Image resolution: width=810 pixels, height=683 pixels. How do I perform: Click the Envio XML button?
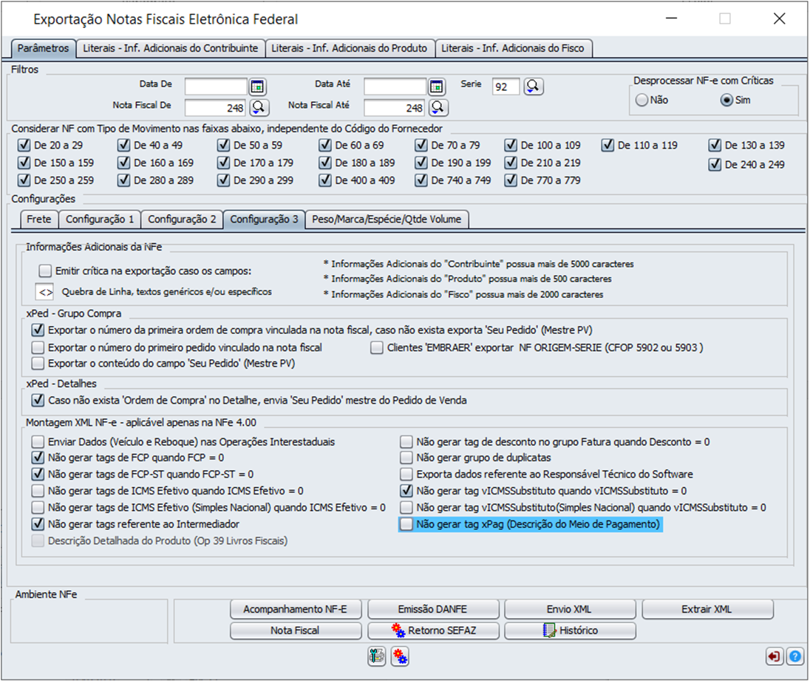click(x=570, y=609)
